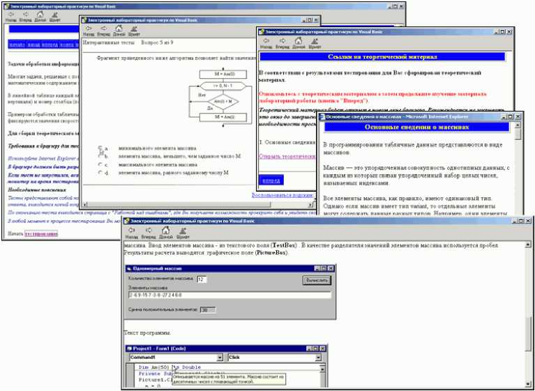Click Назад icon in the test question window

pos(89,29)
